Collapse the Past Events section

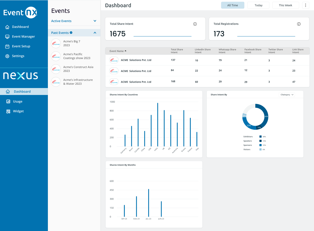(95, 33)
